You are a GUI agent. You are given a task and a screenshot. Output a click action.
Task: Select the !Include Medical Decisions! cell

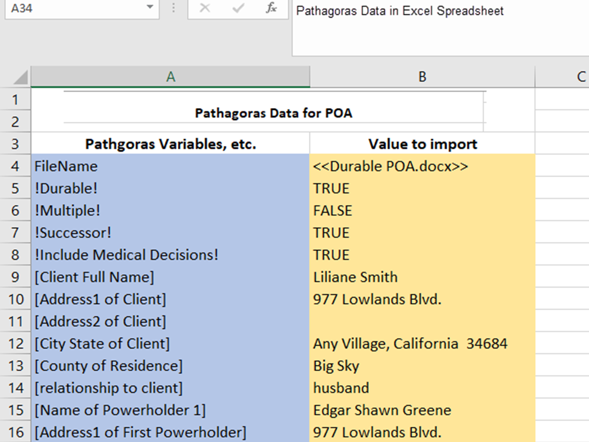point(170,255)
